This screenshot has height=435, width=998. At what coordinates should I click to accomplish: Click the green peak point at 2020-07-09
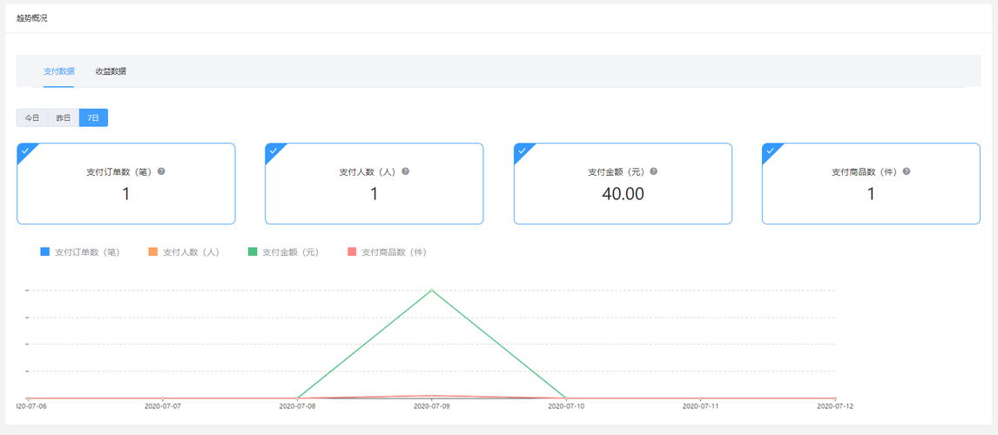pos(432,290)
